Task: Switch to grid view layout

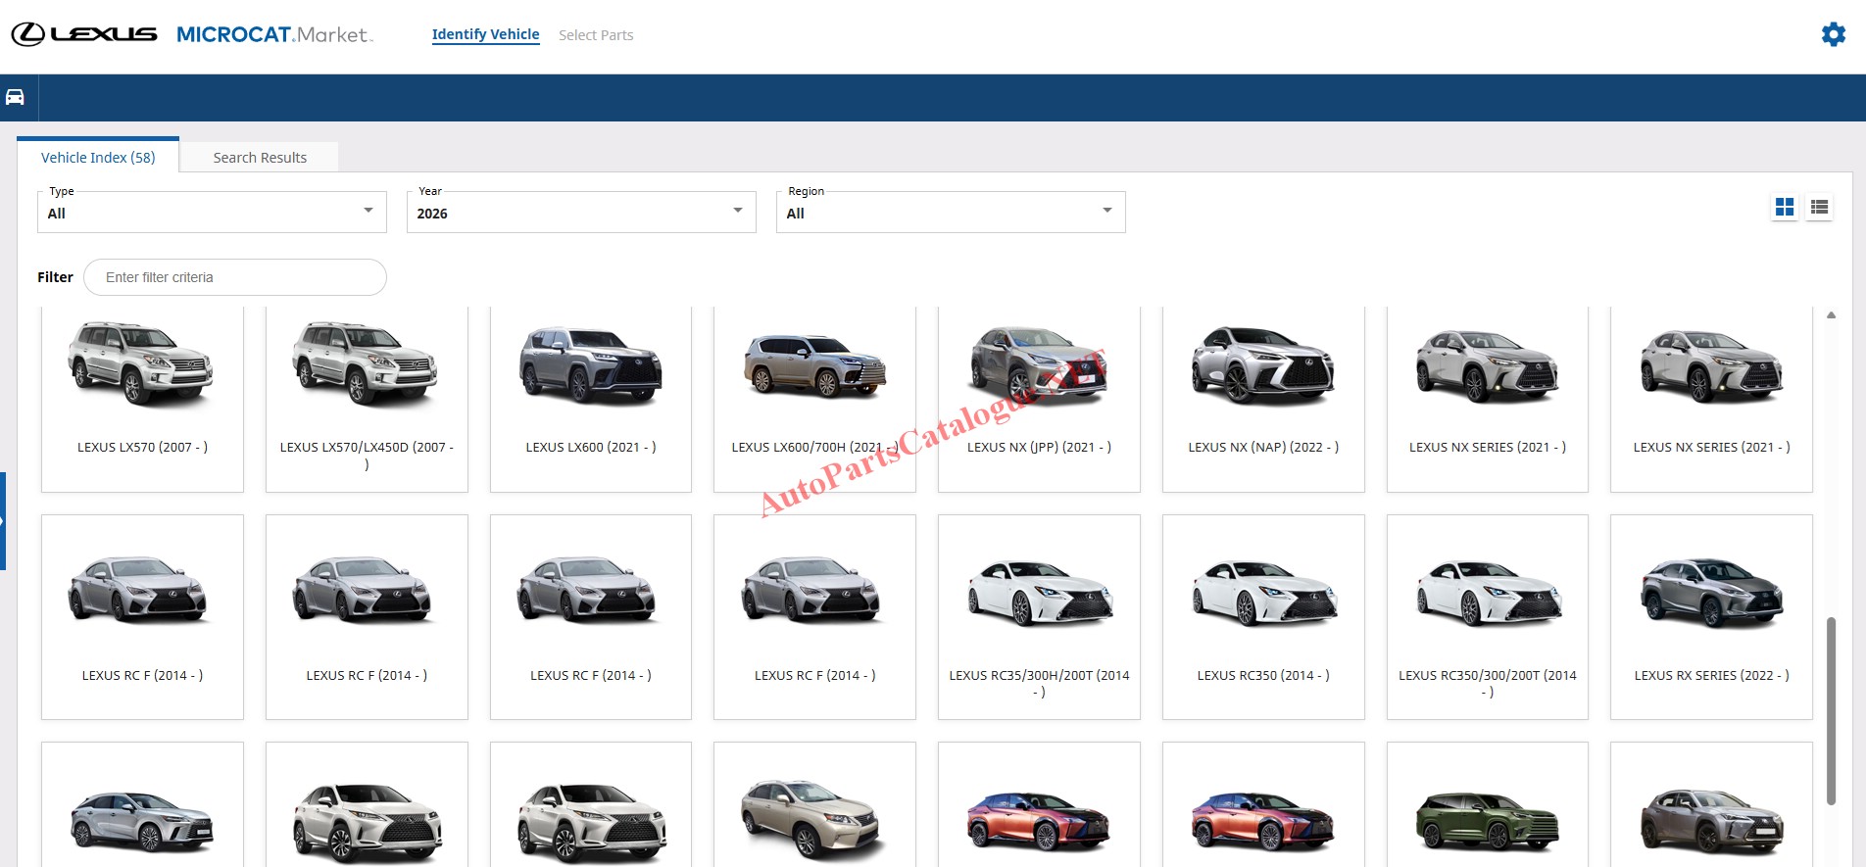Action: (1785, 207)
